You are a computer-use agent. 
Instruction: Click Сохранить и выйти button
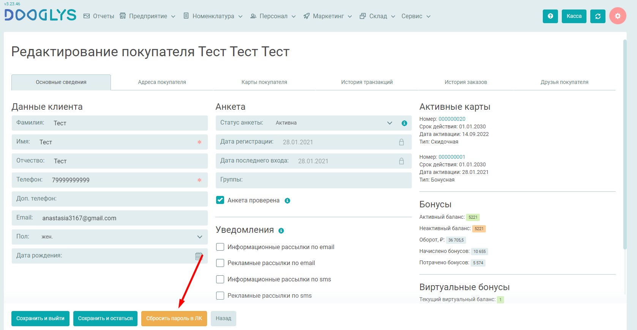click(x=40, y=319)
